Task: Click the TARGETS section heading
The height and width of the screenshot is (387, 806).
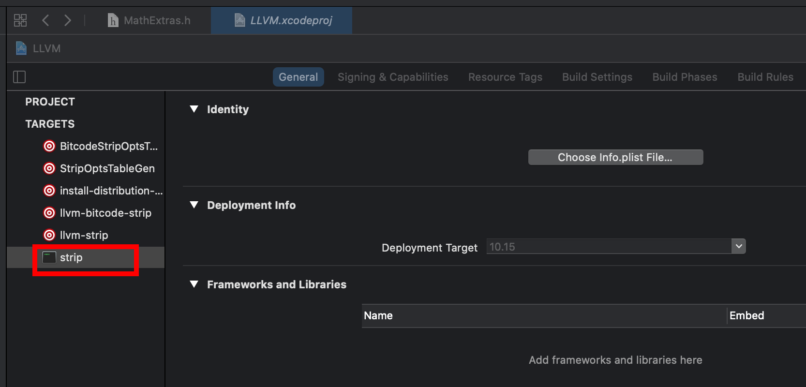Action: point(50,124)
